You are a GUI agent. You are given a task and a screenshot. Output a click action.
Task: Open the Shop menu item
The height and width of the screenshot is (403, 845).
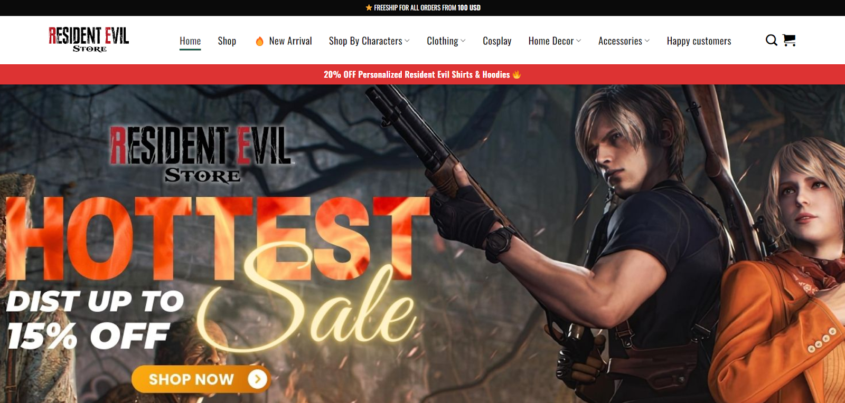(227, 41)
